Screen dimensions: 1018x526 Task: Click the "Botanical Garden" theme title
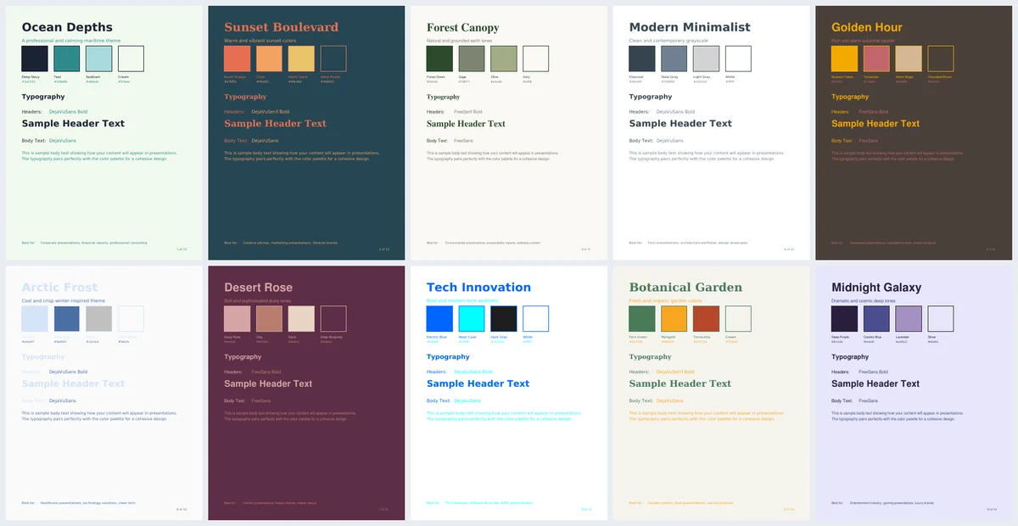(x=685, y=288)
